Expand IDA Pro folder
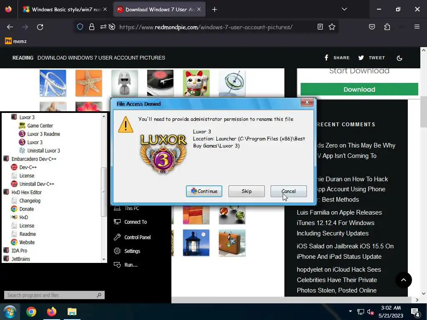 click(x=15, y=250)
